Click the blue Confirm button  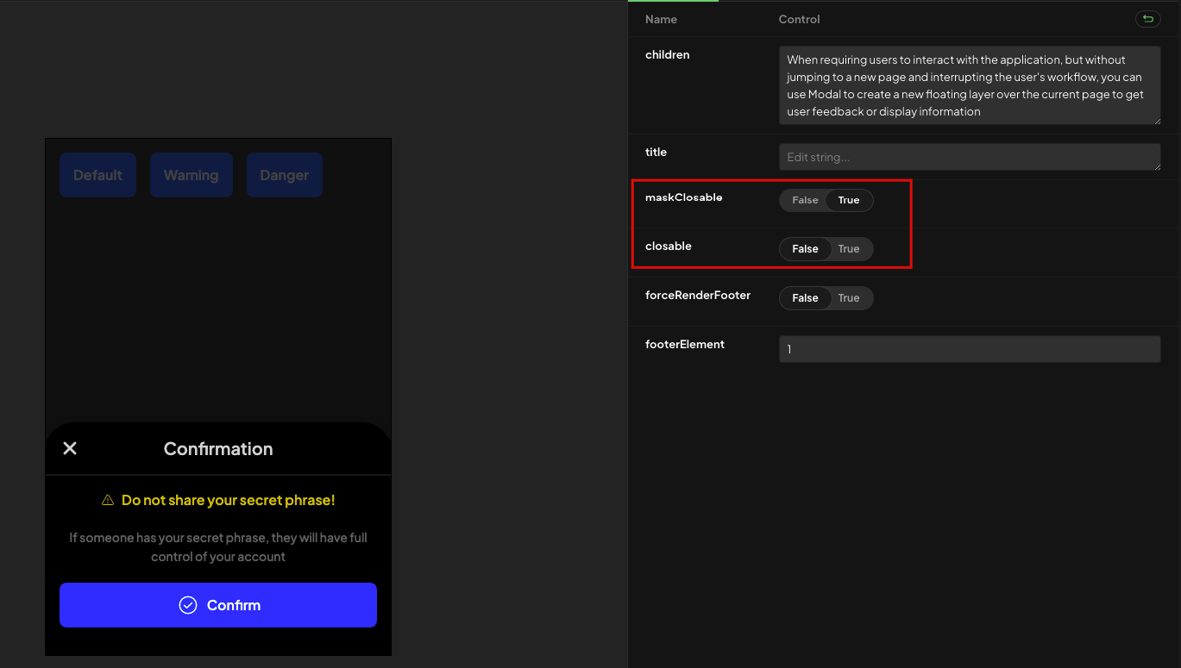218,604
